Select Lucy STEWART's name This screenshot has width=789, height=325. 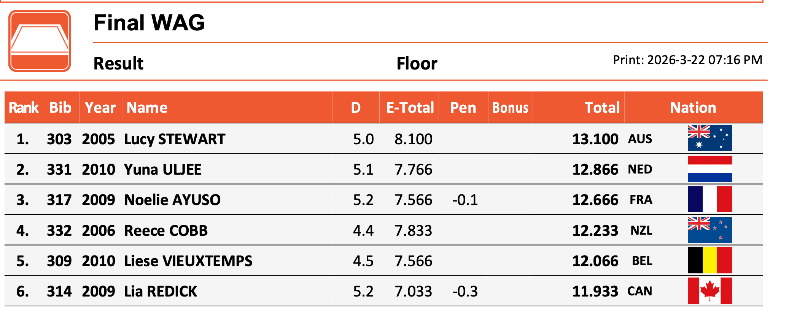point(175,139)
